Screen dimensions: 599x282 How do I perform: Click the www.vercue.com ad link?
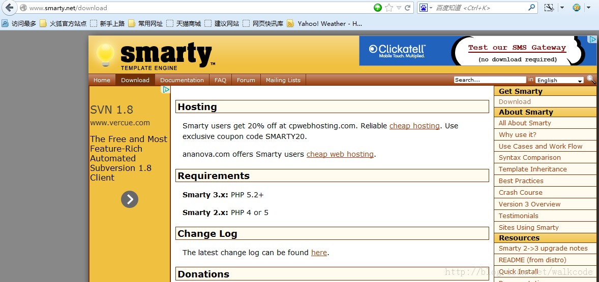point(120,123)
